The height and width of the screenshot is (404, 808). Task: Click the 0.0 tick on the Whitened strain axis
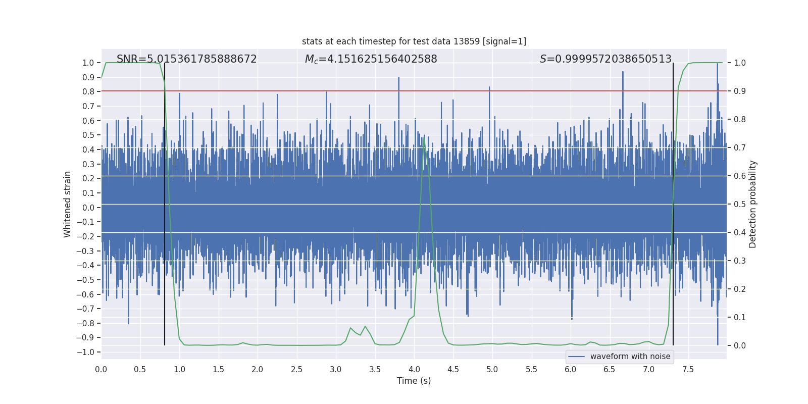tap(88, 208)
